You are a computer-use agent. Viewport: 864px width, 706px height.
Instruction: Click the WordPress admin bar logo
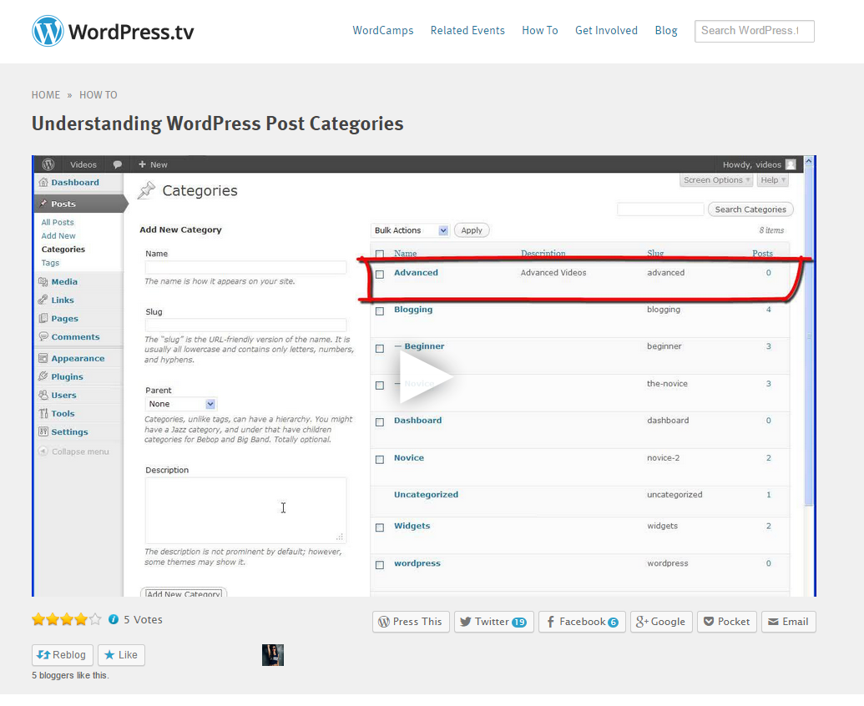48,164
